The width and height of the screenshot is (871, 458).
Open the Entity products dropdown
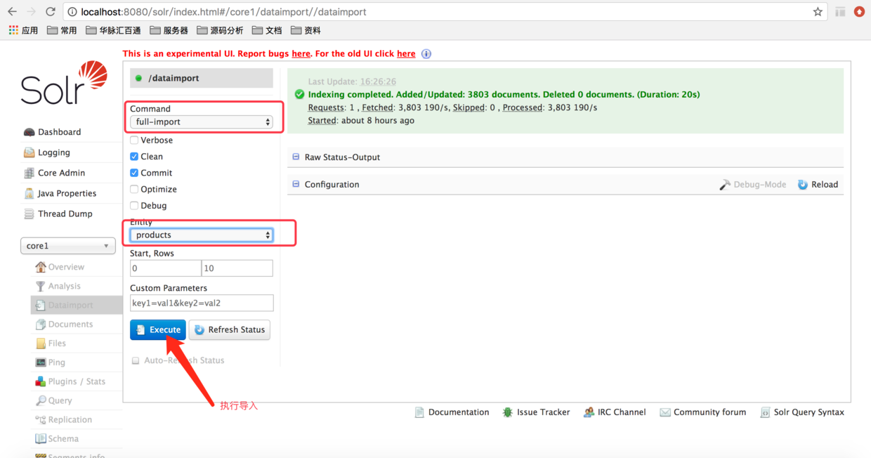(x=202, y=235)
